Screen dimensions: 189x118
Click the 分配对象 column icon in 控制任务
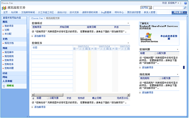(x=48, y=98)
